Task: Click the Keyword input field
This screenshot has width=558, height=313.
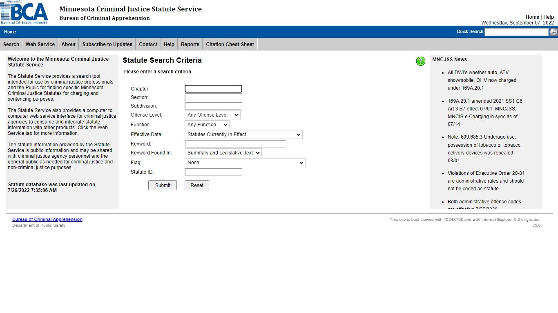Action: click(x=235, y=144)
